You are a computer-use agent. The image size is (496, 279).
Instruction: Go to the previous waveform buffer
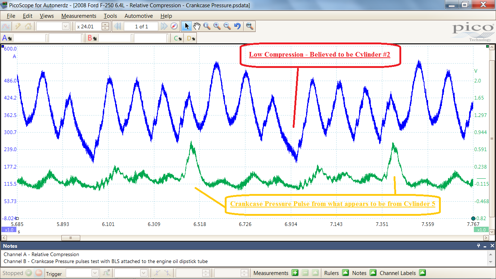pyautogui.click(x=117, y=26)
